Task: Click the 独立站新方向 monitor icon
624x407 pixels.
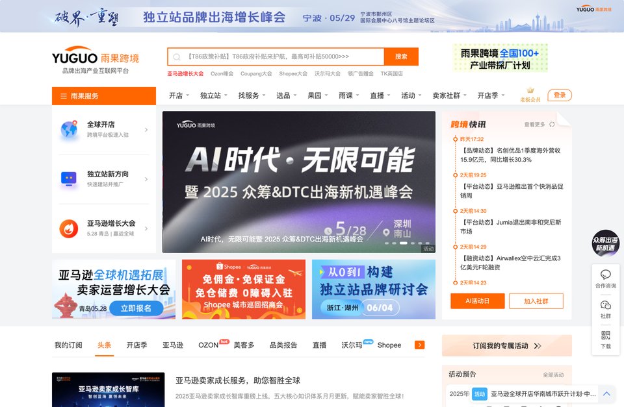Action: (69, 179)
